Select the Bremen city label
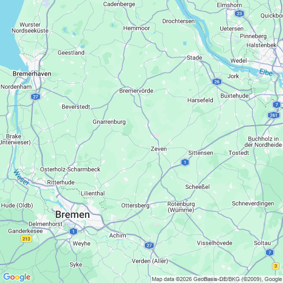283x283 pixels. click(x=73, y=214)
